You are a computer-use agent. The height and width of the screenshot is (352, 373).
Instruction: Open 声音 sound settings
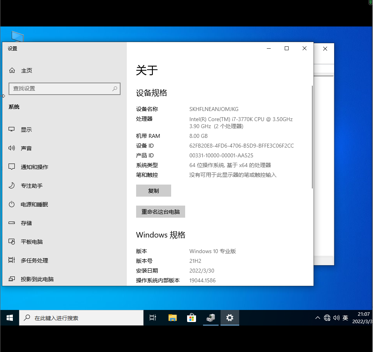tap(20, 148)
